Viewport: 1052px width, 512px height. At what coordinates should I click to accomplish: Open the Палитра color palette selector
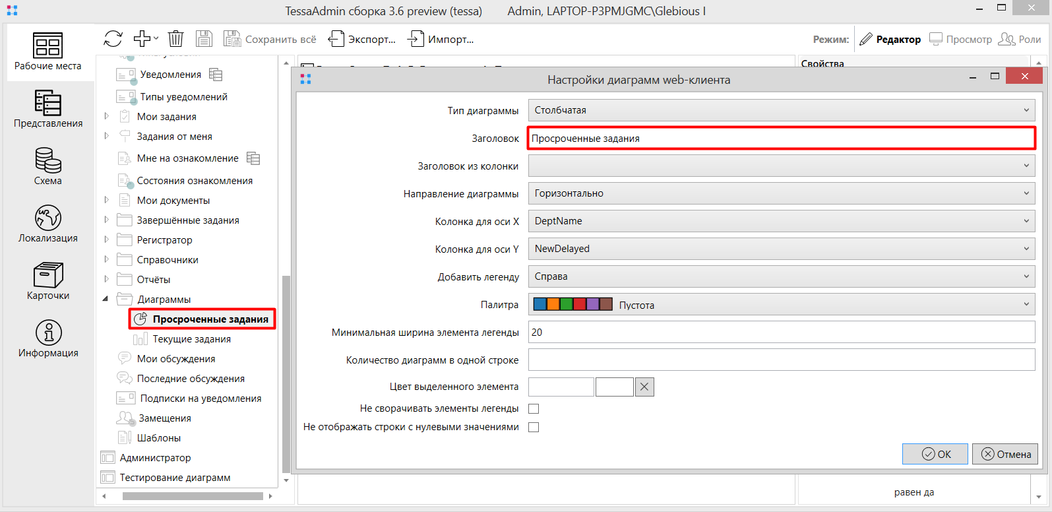point(781,305)
